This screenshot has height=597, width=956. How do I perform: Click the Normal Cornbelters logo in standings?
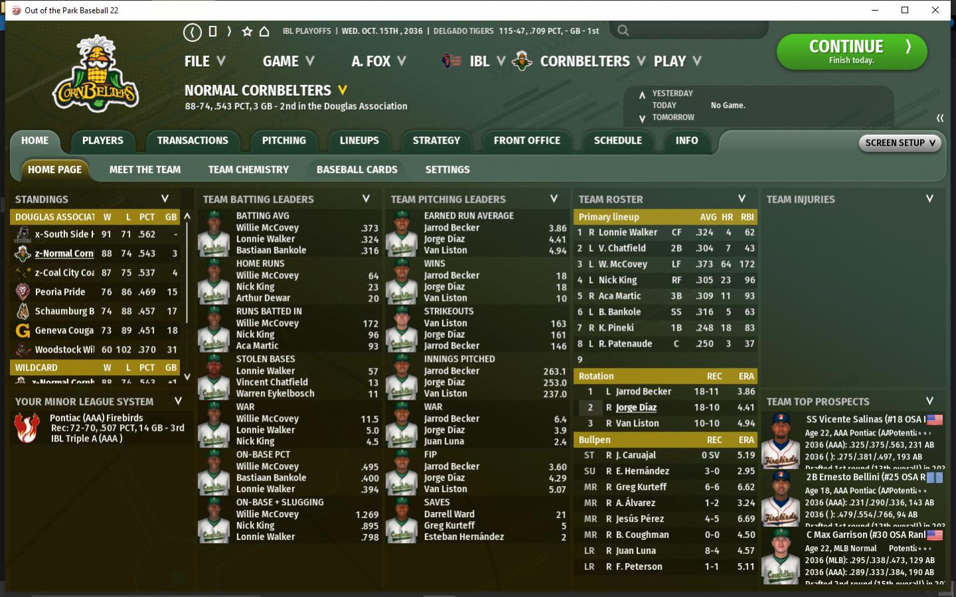23,254
